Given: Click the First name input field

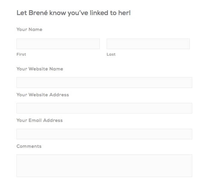Looking at the screenshot, I should tap(58, 44).
